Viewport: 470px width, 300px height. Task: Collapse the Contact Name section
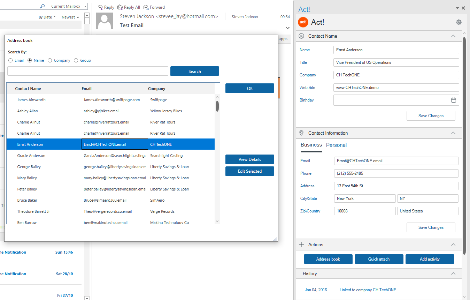point(453,36)
